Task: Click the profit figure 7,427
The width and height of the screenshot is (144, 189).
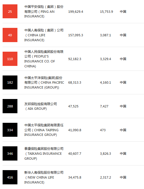Action: pyautogui.click(x=104, y=106)
